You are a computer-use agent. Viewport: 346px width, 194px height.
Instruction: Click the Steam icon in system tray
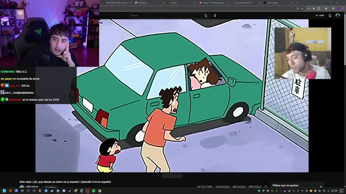click(289, 191)
